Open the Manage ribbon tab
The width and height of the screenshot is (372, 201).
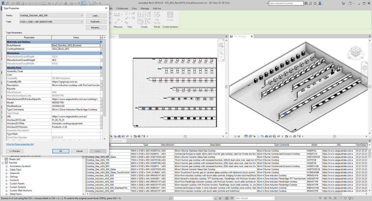tap(145, 8)
